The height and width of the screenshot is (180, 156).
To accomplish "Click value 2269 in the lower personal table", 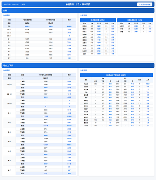I will pyautogui.click(x=125, y=92).
